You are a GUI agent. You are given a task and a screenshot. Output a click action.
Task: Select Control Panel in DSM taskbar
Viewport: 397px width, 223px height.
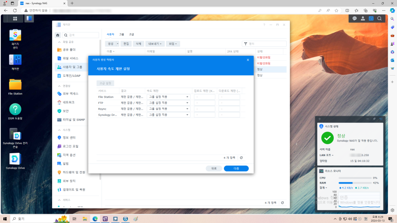pos(29,18)
